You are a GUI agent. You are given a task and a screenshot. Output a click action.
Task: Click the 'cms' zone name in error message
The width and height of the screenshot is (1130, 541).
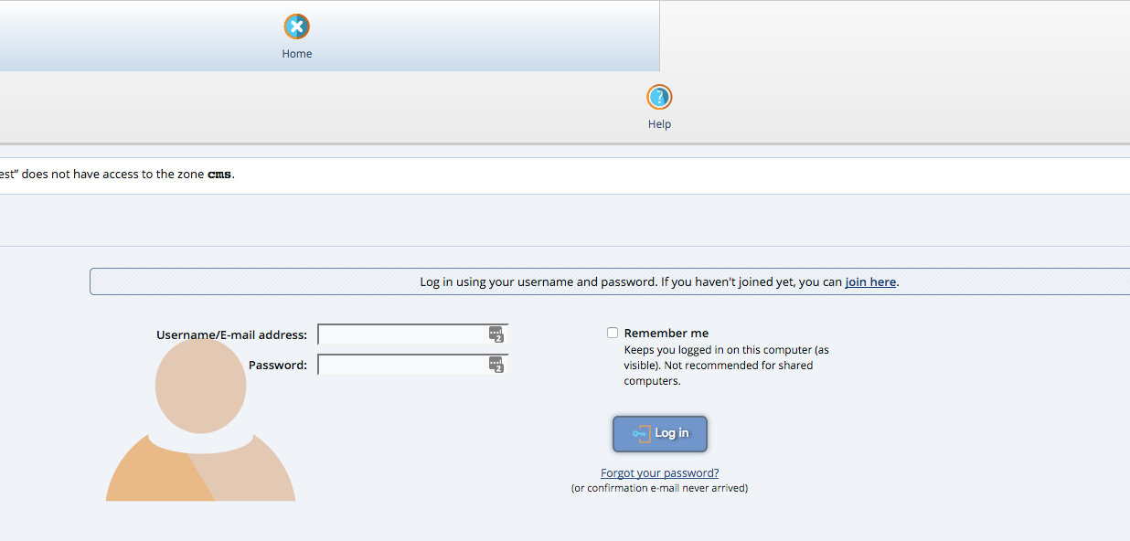coord(219,175)
